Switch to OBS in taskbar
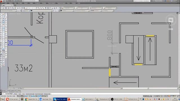180x101 pixels. (x=117, y=99)
